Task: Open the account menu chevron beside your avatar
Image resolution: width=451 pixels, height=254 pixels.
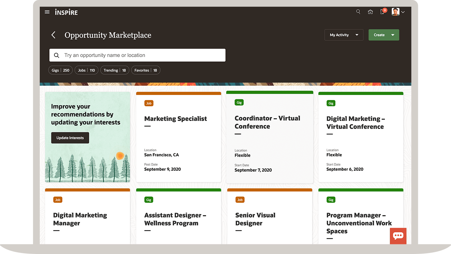Action: click(403, 12)
